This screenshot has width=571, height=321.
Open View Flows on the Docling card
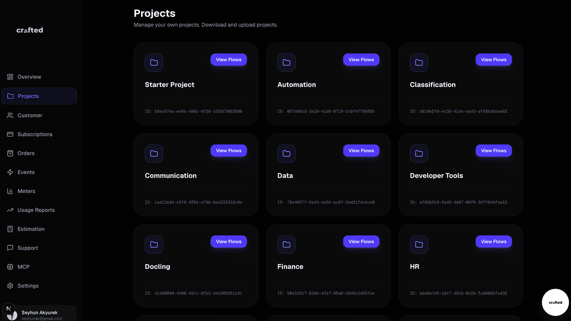[x=228, y=242]
